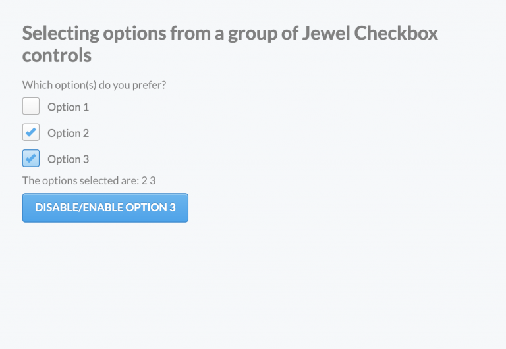The image size is (506, 349).
Task: Click the "Option 3" label text
Action: (x=68, y=159)
